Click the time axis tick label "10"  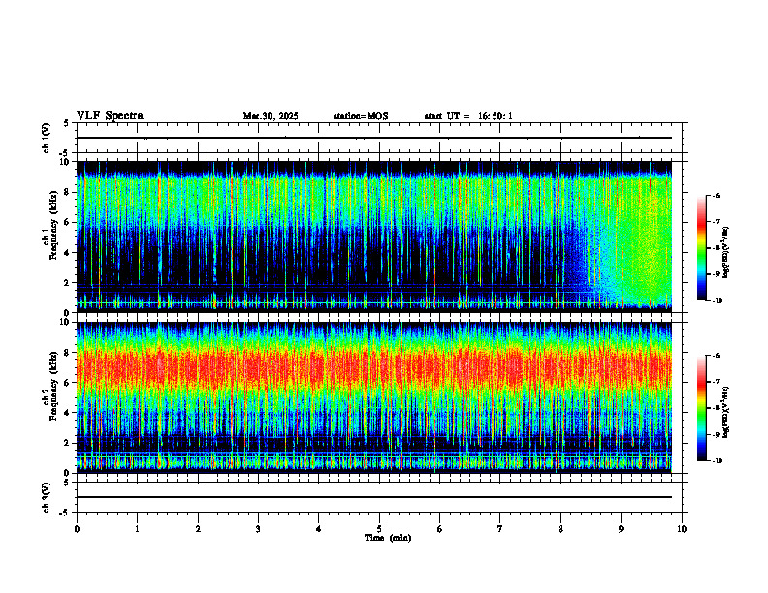pos(682,529)
